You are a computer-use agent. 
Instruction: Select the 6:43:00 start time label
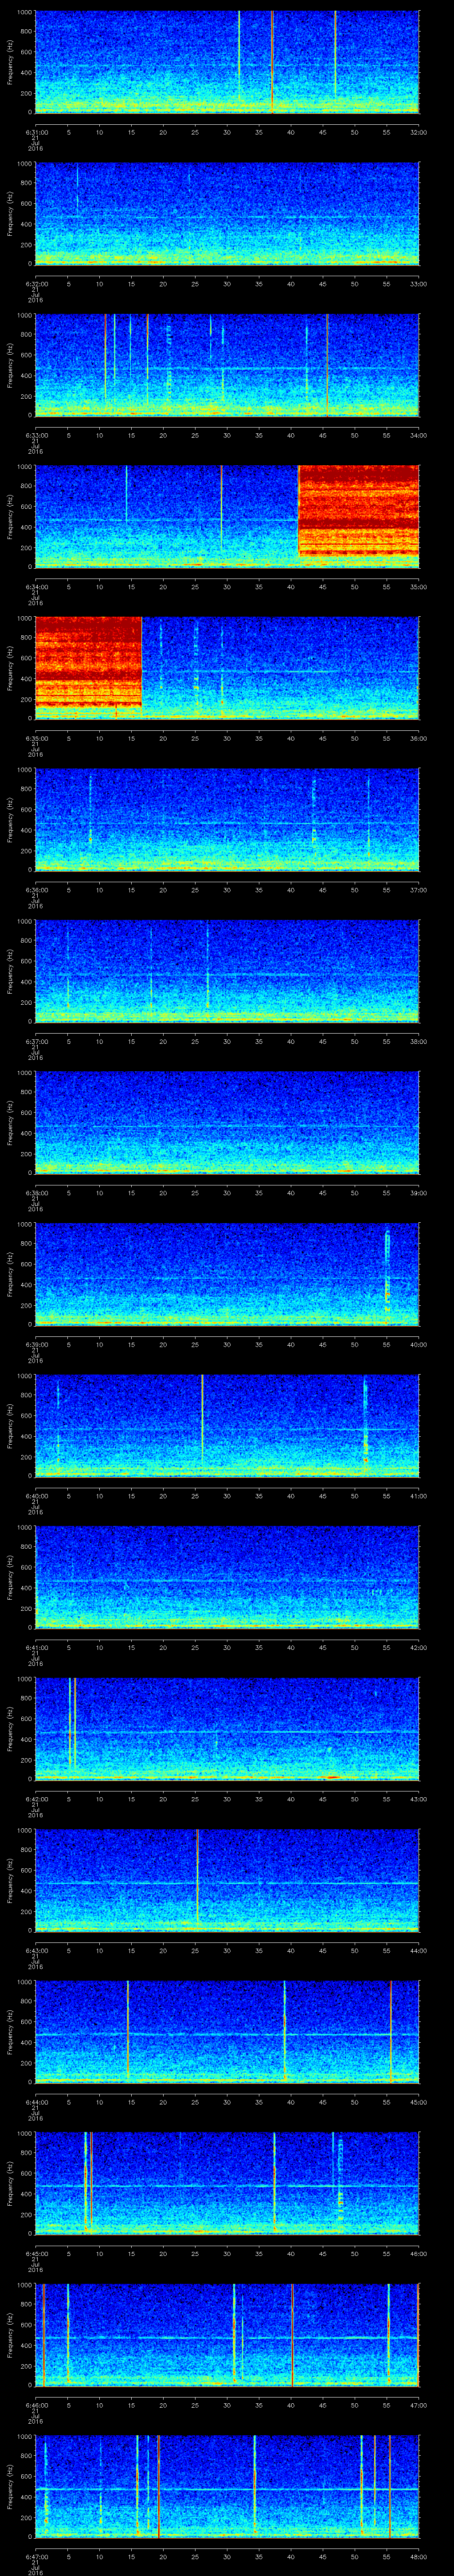(x=36, y=1950)
